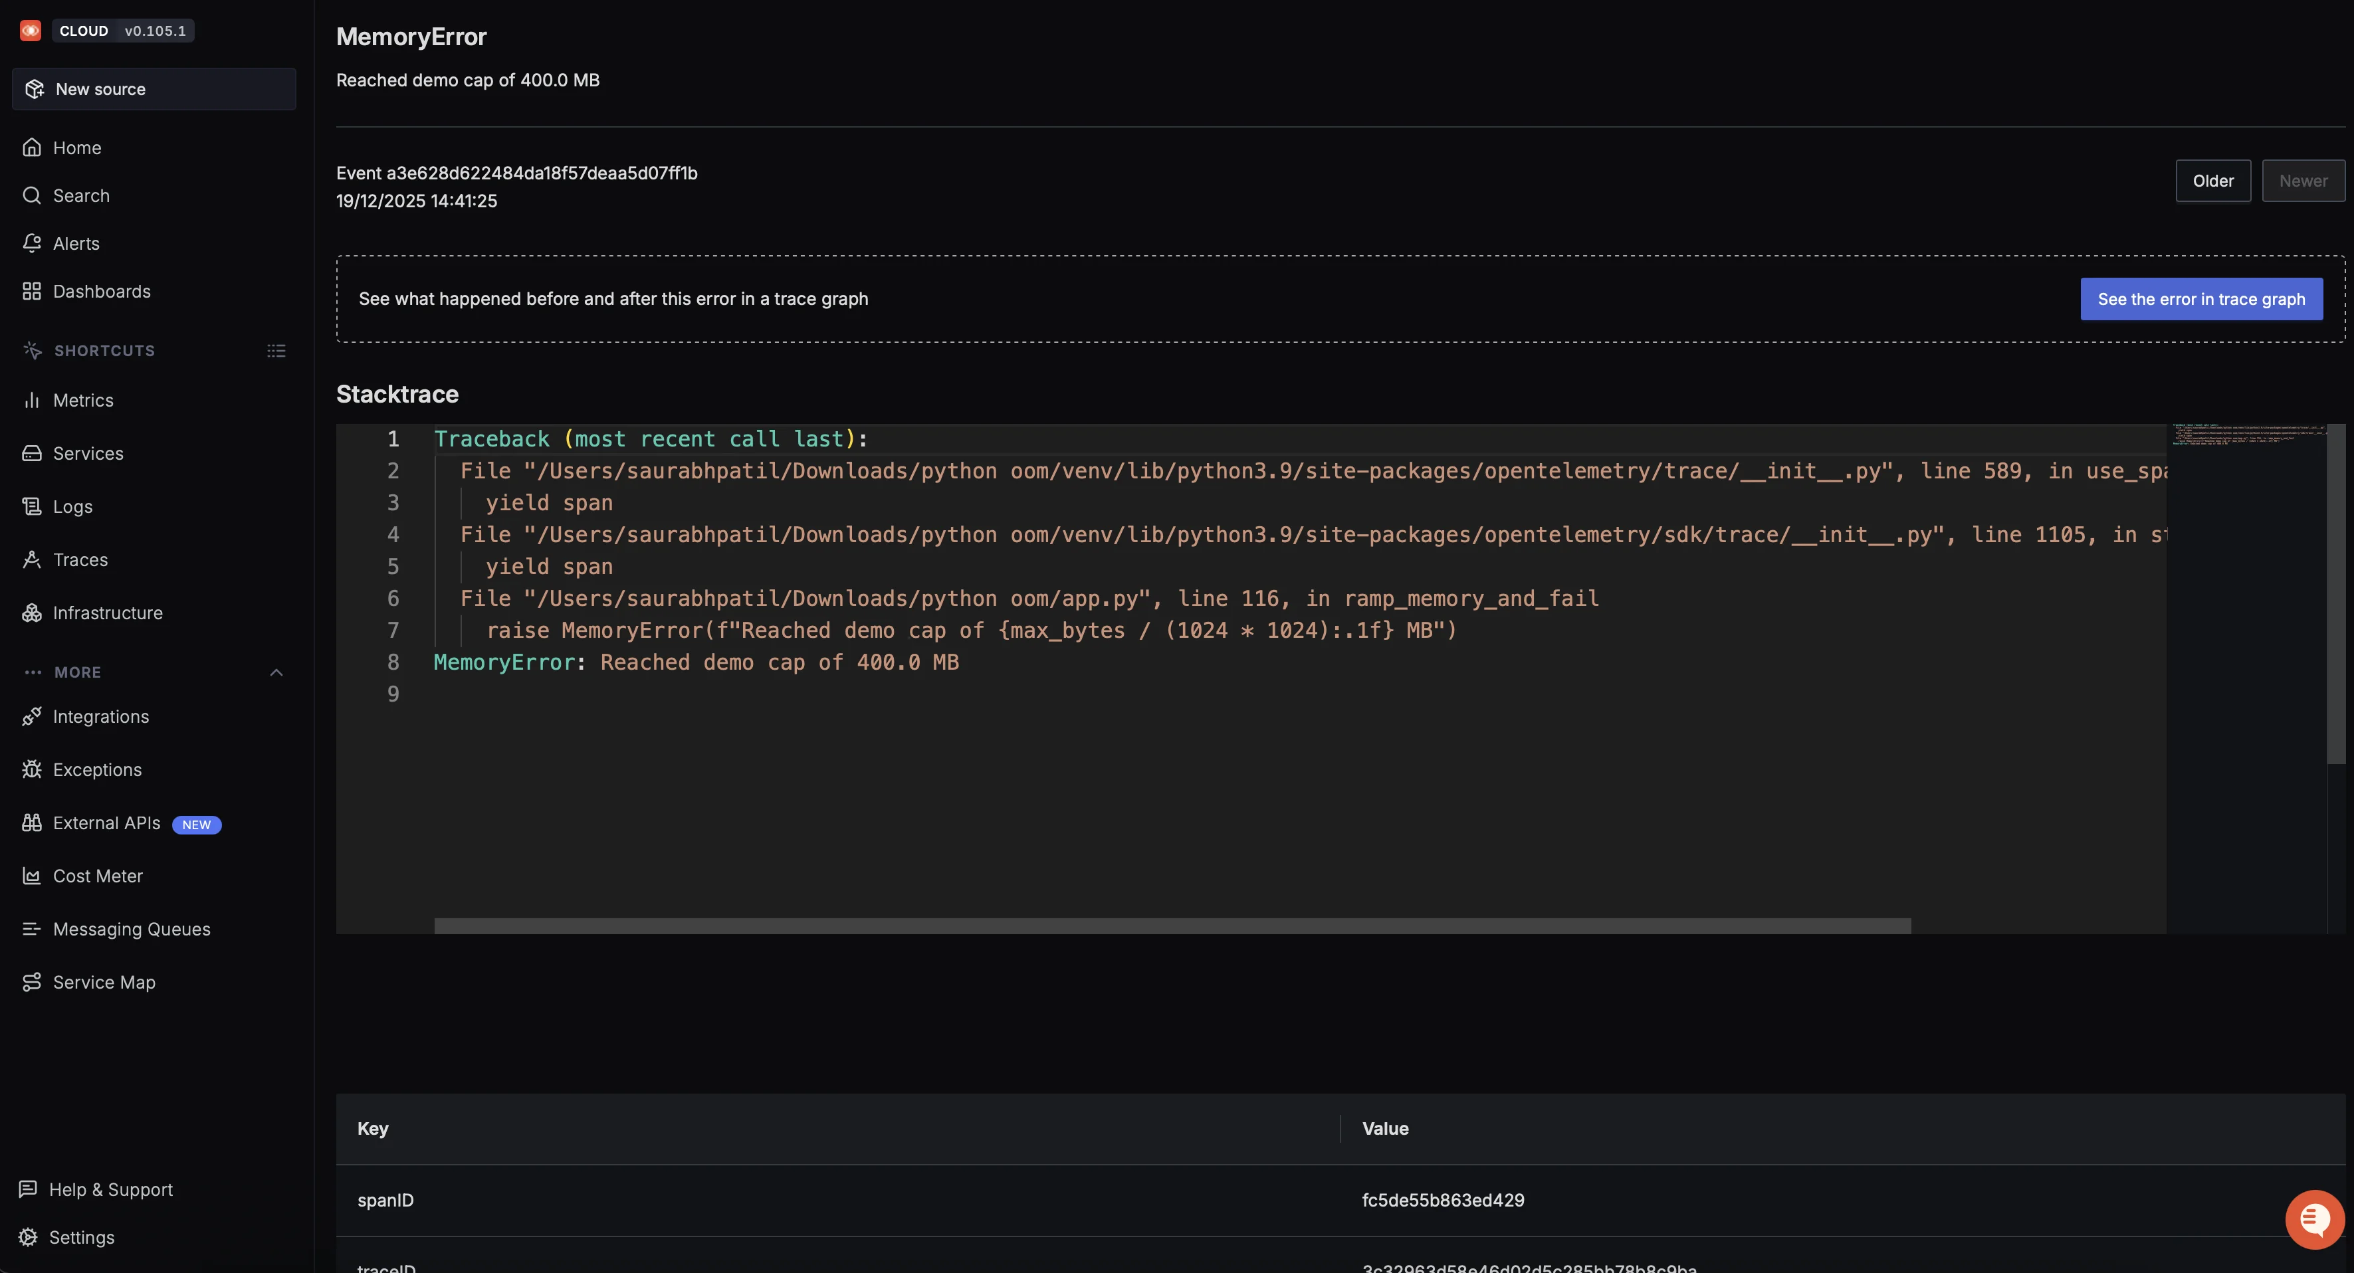Navigate to Home in the sidebar
2354x1273 pixels.
point(76,147)
